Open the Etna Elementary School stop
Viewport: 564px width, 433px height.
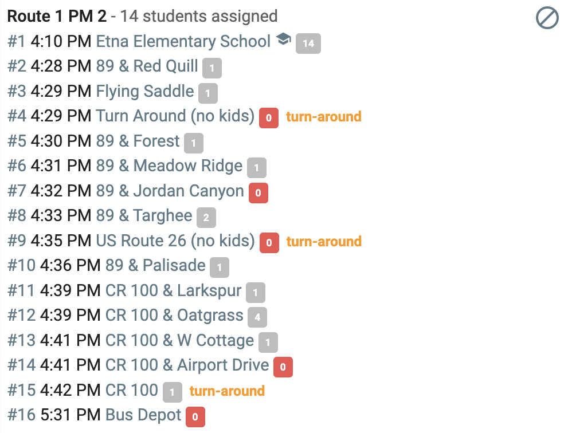183,41
